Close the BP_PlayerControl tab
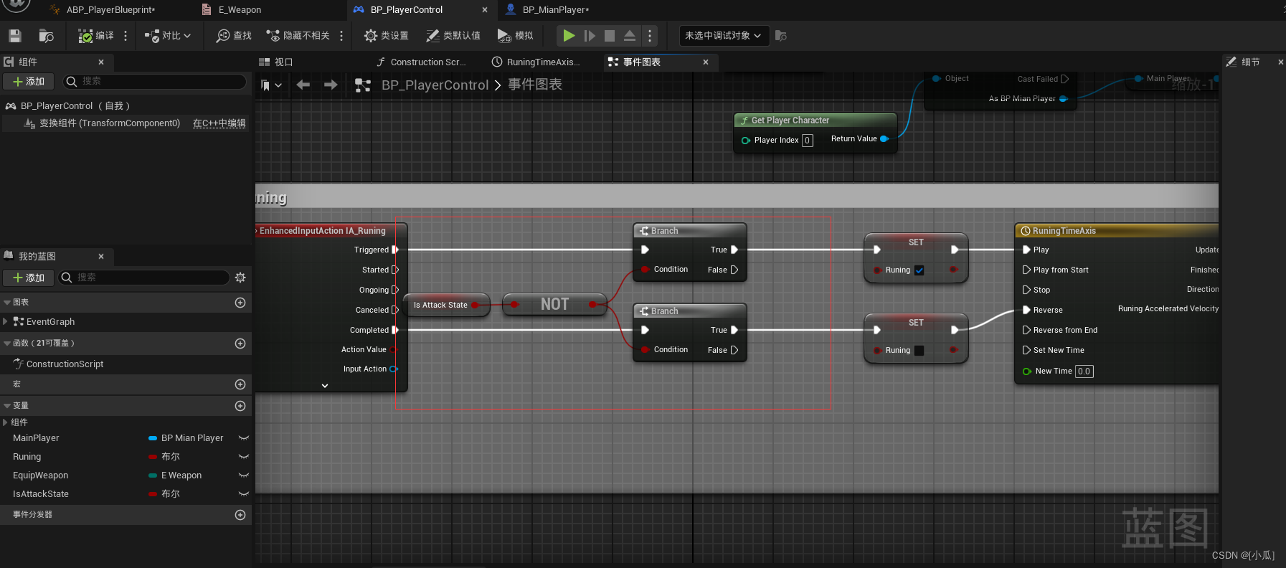Image resolution: width=1286 pixels, height=568 pixels. point(485,10)
